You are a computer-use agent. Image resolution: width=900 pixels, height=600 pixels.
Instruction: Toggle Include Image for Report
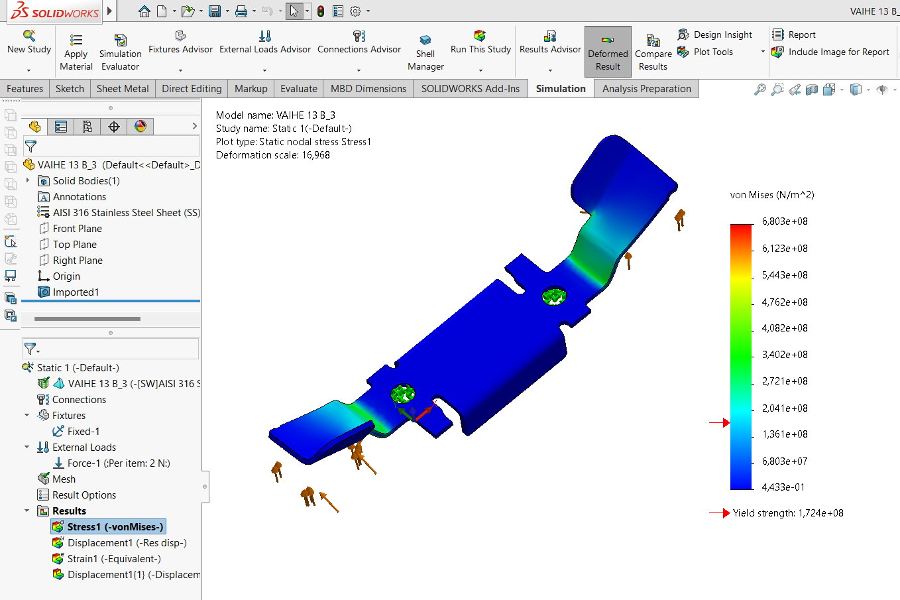coord(838,52)
